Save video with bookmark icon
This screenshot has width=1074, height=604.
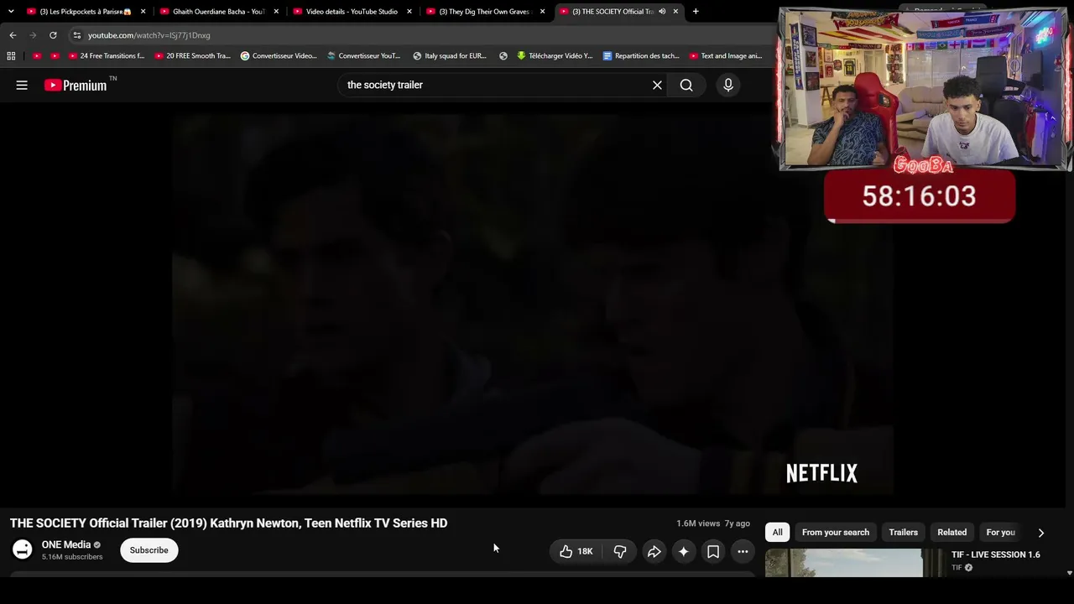713,551
